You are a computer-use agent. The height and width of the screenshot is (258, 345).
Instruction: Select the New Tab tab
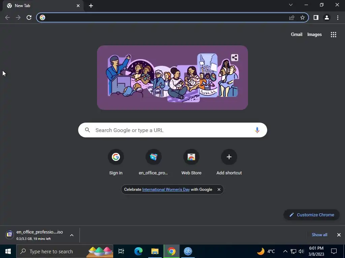click(x=43, y=6)
